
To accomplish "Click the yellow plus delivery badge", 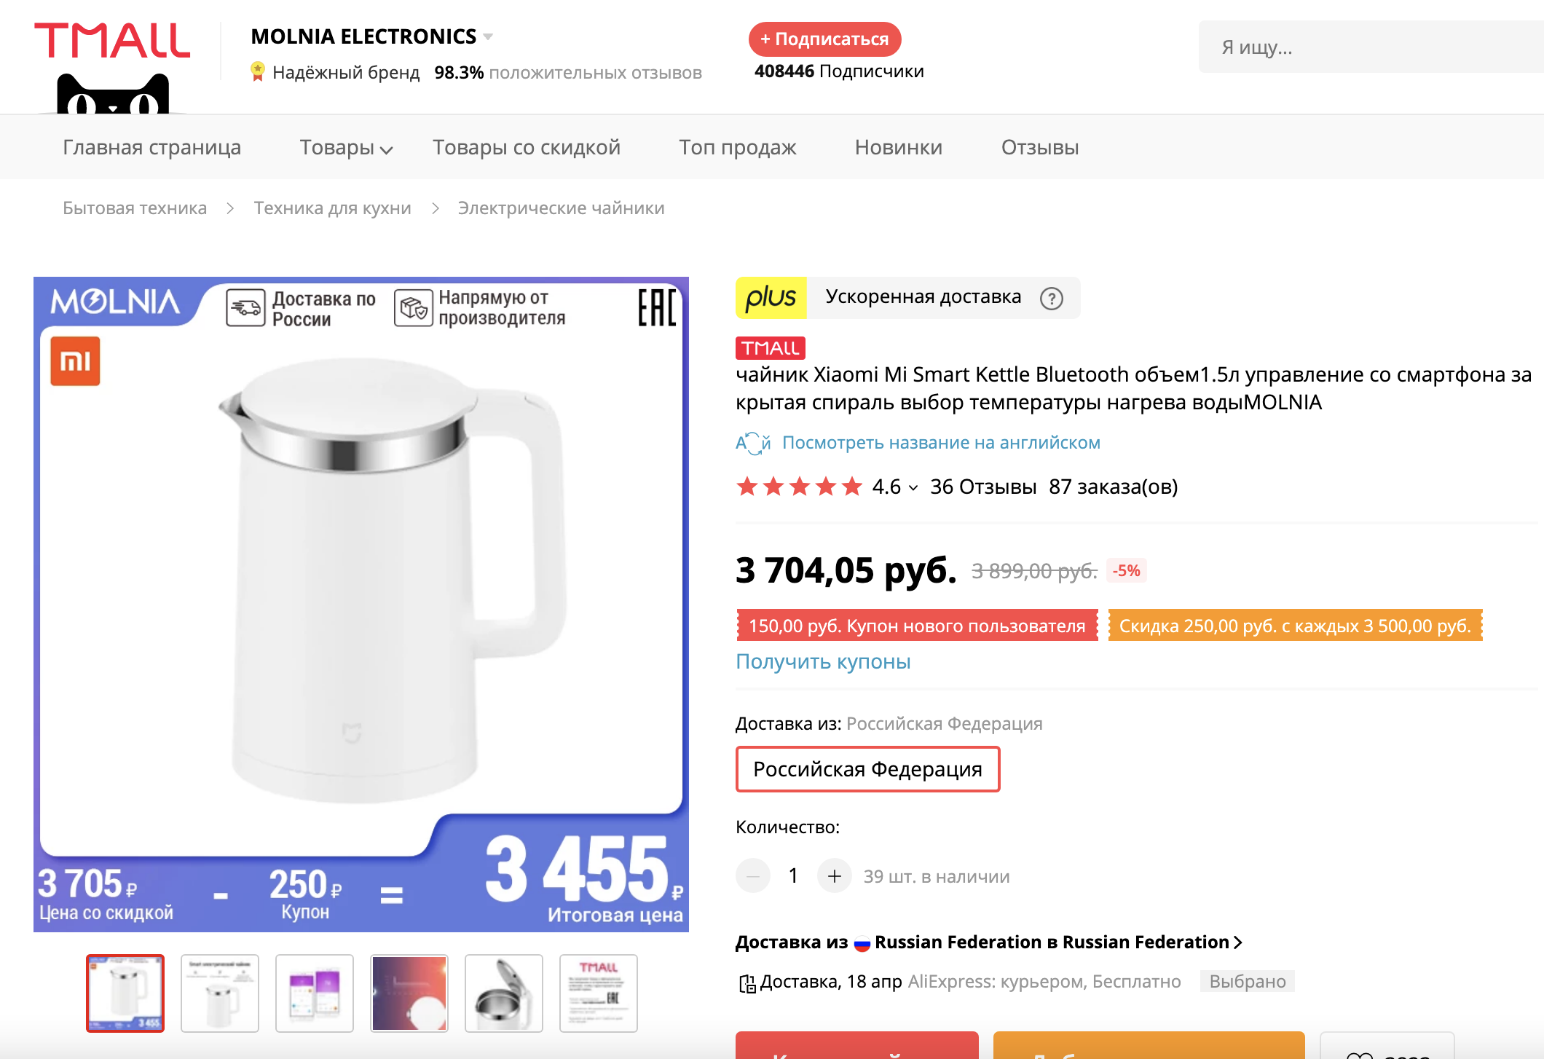I will tap(771, 298).
